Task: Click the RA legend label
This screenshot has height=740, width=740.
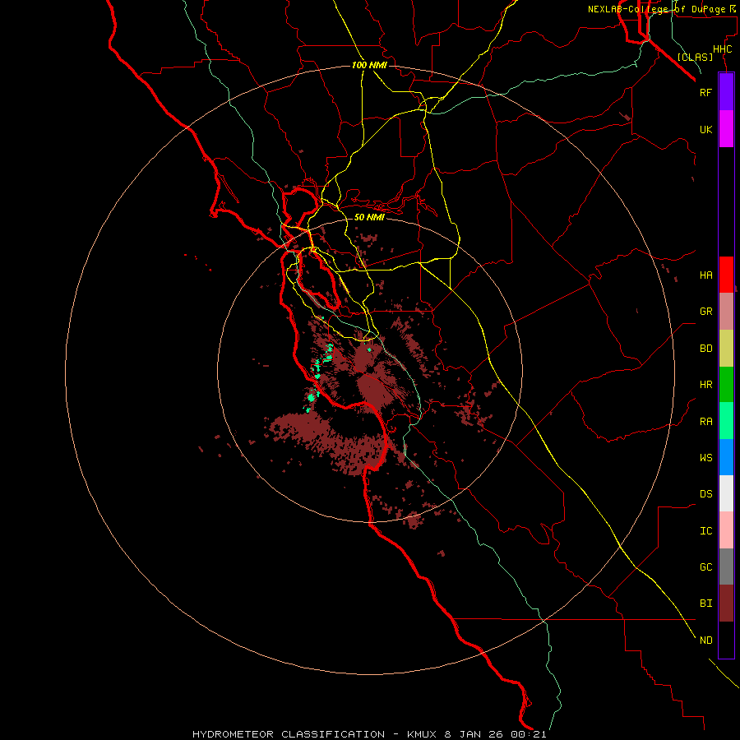Action: coord(705,422)
